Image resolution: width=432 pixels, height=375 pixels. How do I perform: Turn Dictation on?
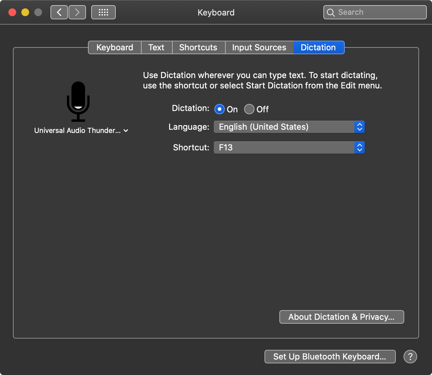220,109
